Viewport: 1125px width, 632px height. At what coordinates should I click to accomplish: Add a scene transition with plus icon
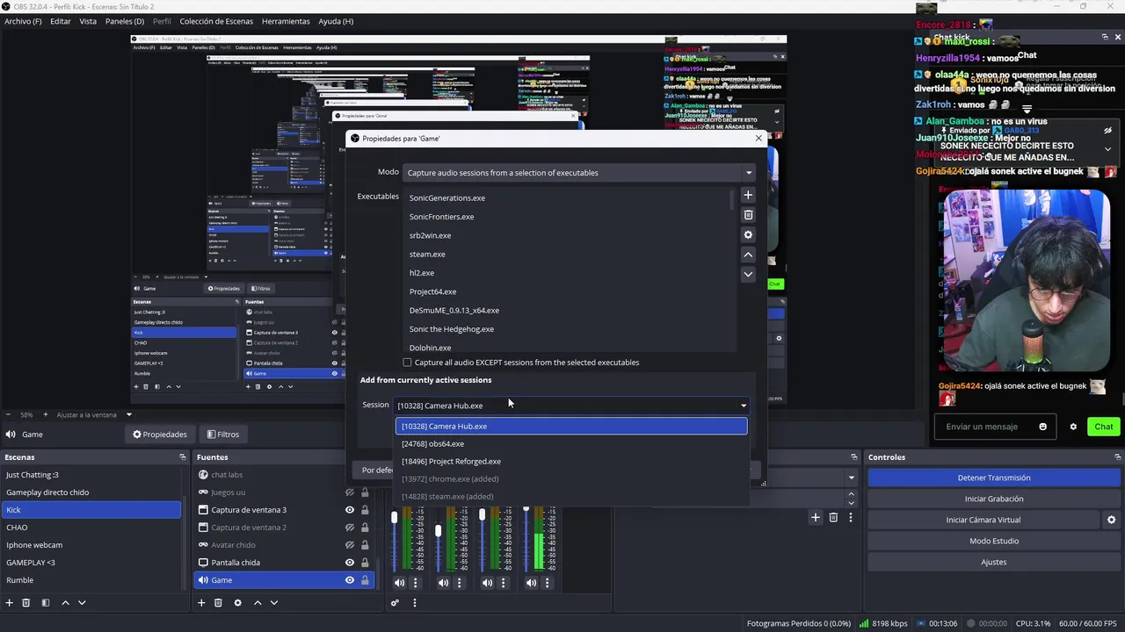[816, 518]
